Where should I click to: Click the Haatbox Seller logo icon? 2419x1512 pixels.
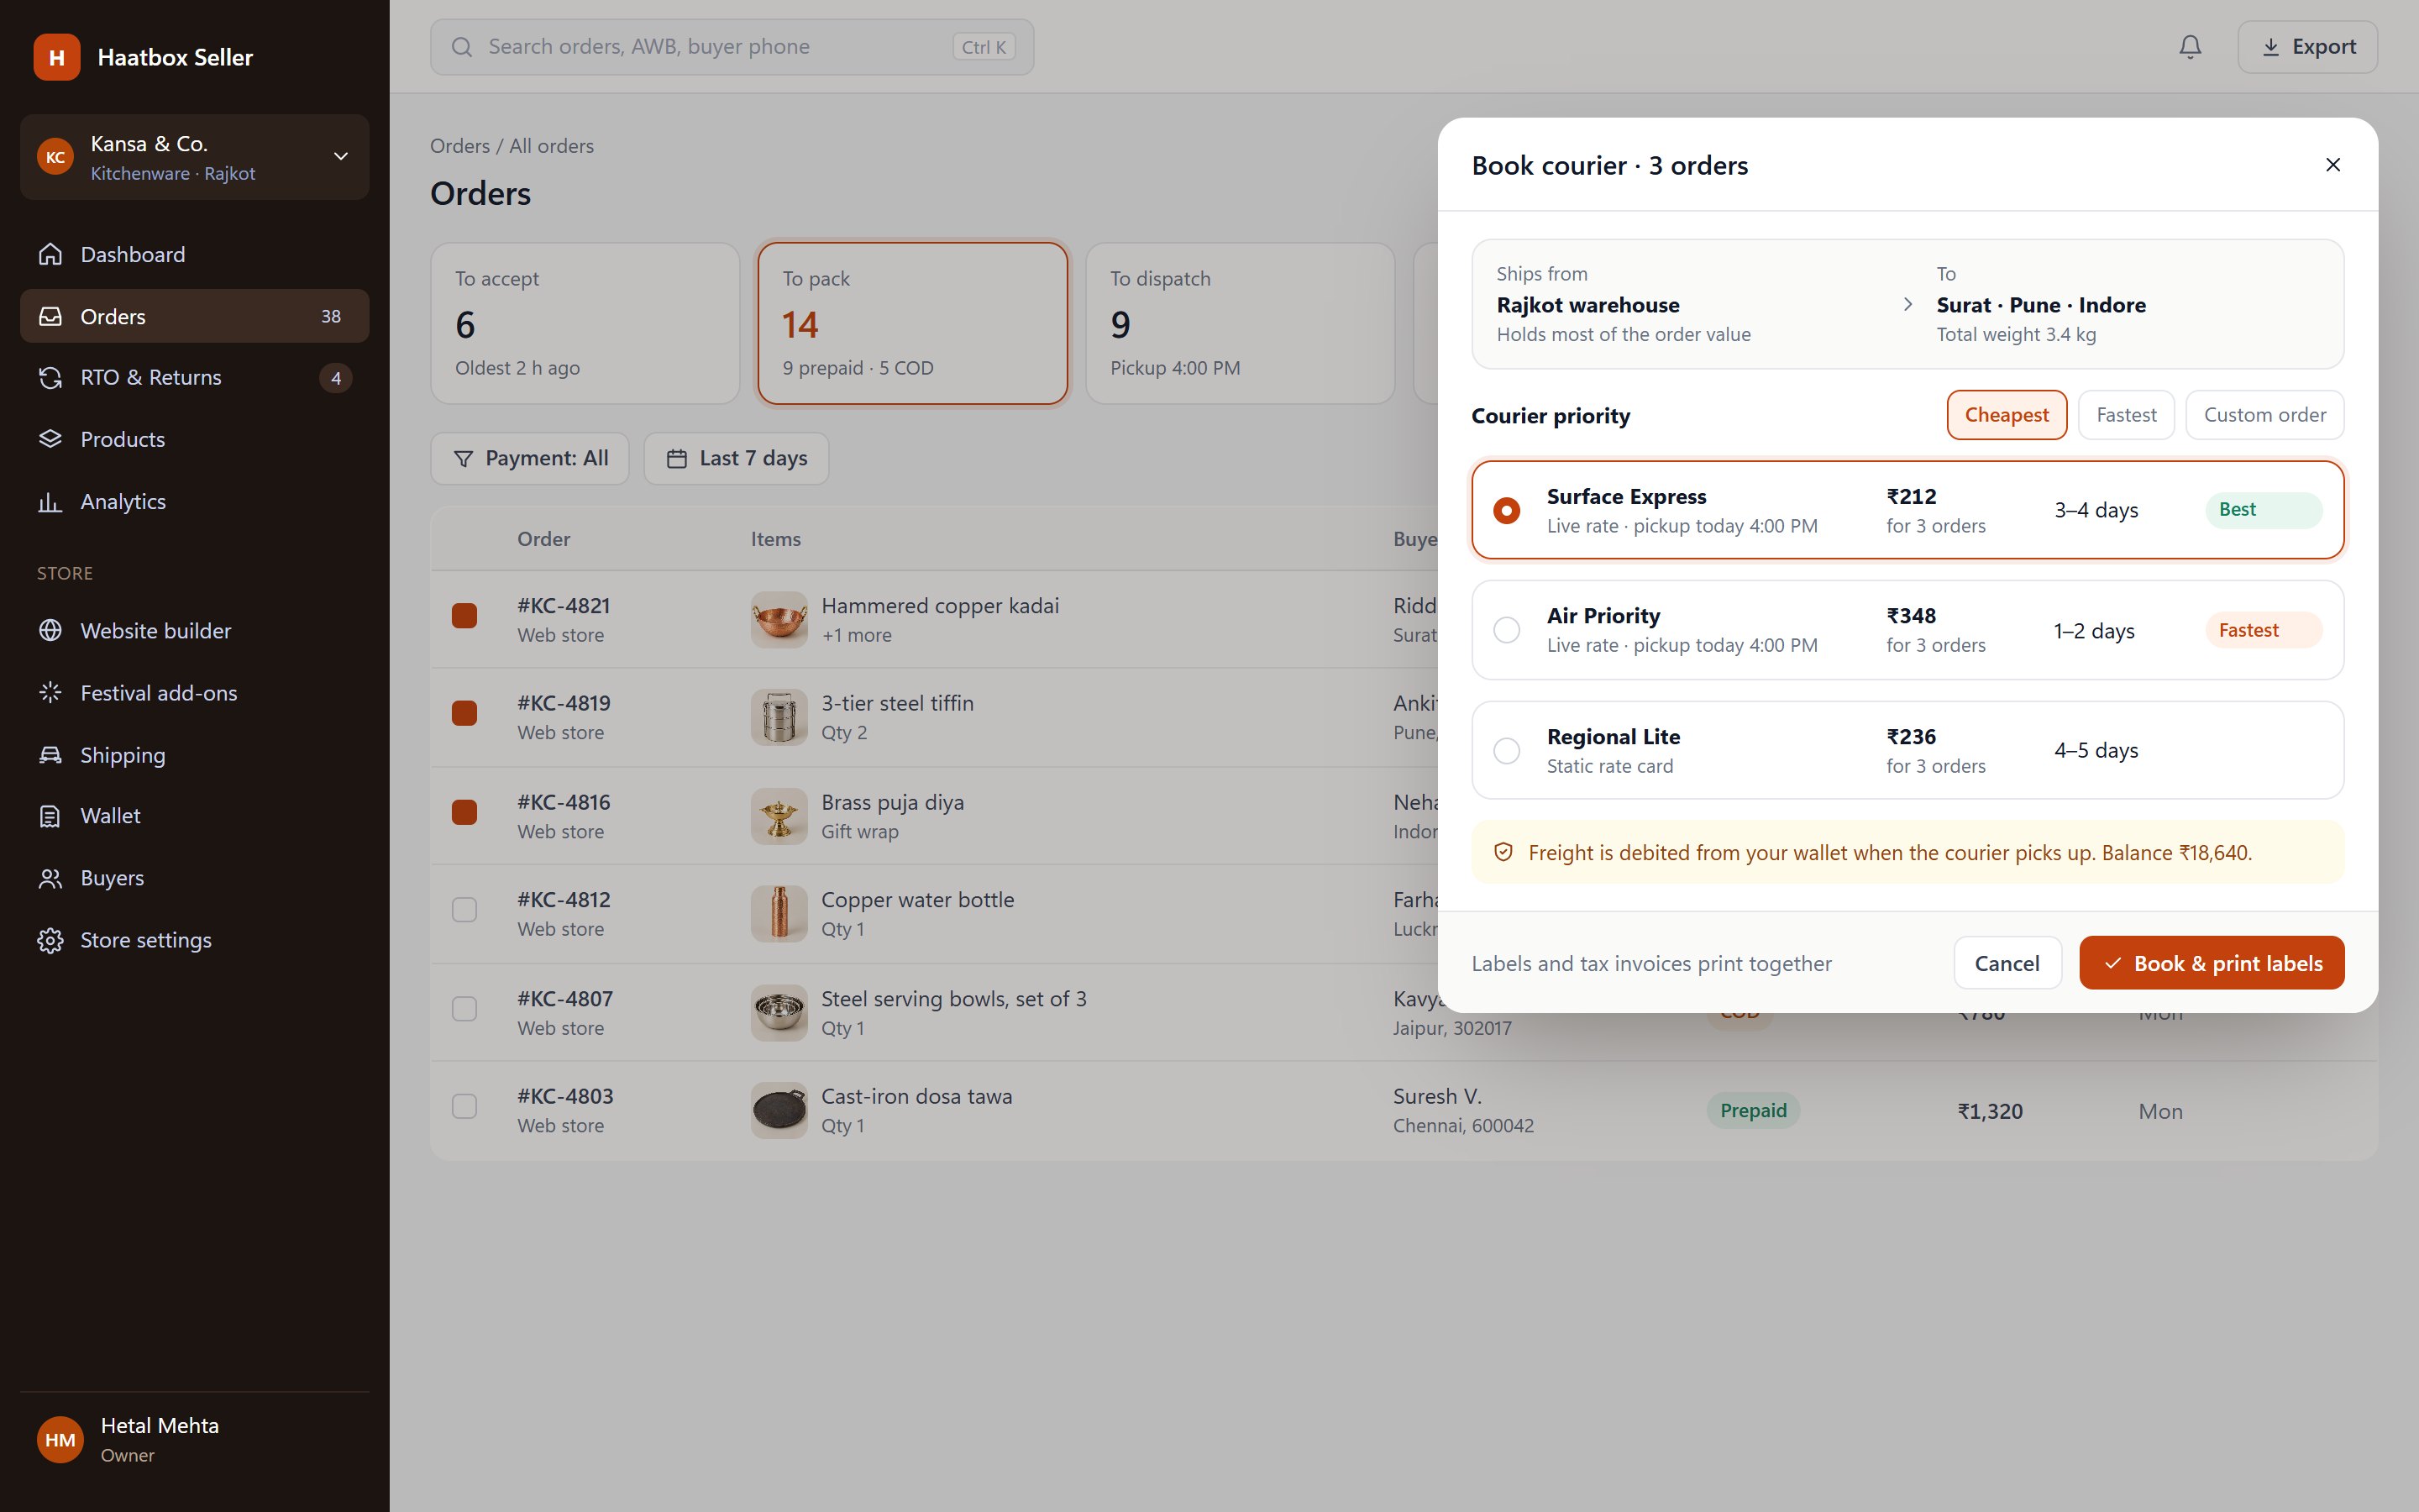57,57
